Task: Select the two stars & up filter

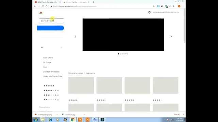Action: 51,100
